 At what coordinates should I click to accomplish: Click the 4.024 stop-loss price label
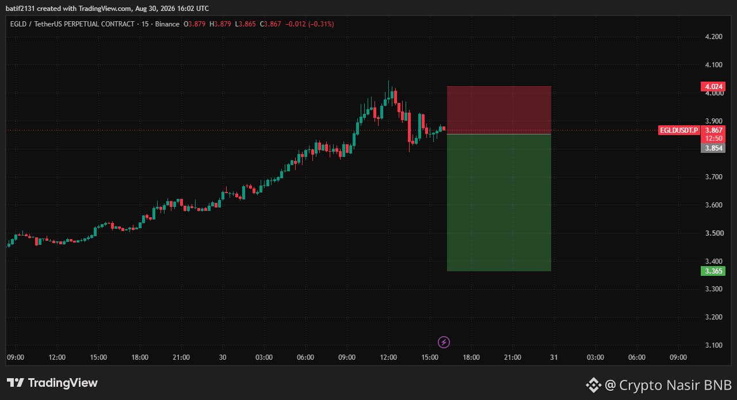[x=713, y=87]
